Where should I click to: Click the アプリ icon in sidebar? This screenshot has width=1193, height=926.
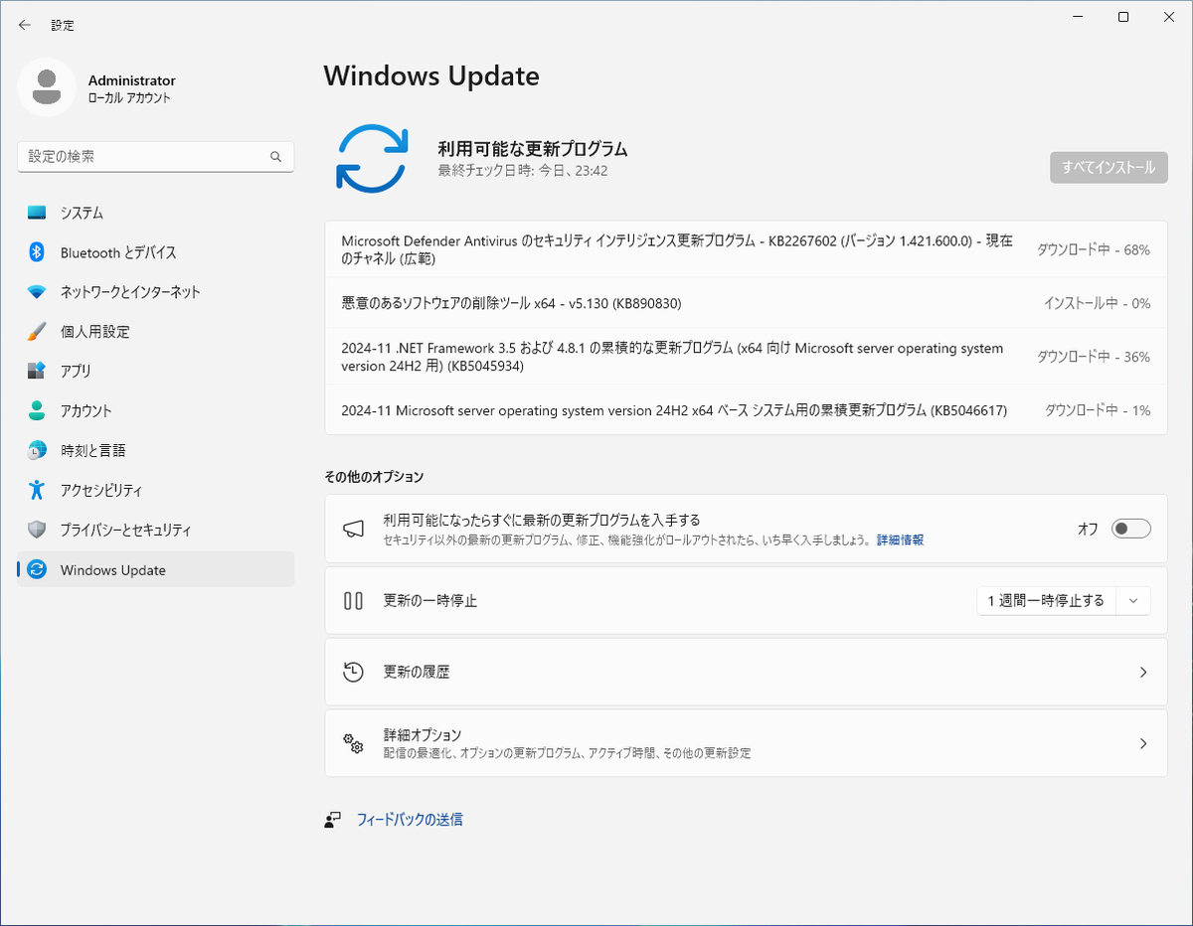pos(37,371)
